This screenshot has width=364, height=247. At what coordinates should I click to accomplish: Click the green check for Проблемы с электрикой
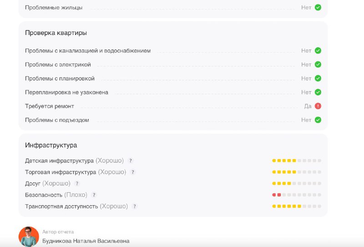point(318,64)
